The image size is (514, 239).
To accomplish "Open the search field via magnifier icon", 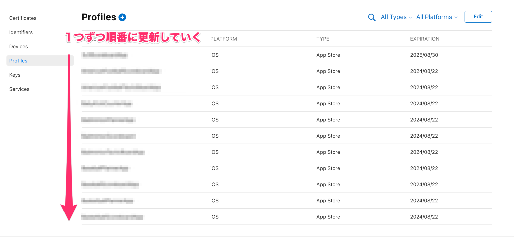I will tap(372, 17).
